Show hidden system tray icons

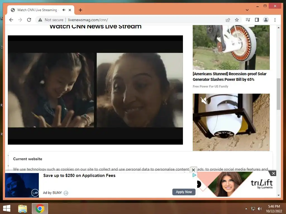(246, 209)
